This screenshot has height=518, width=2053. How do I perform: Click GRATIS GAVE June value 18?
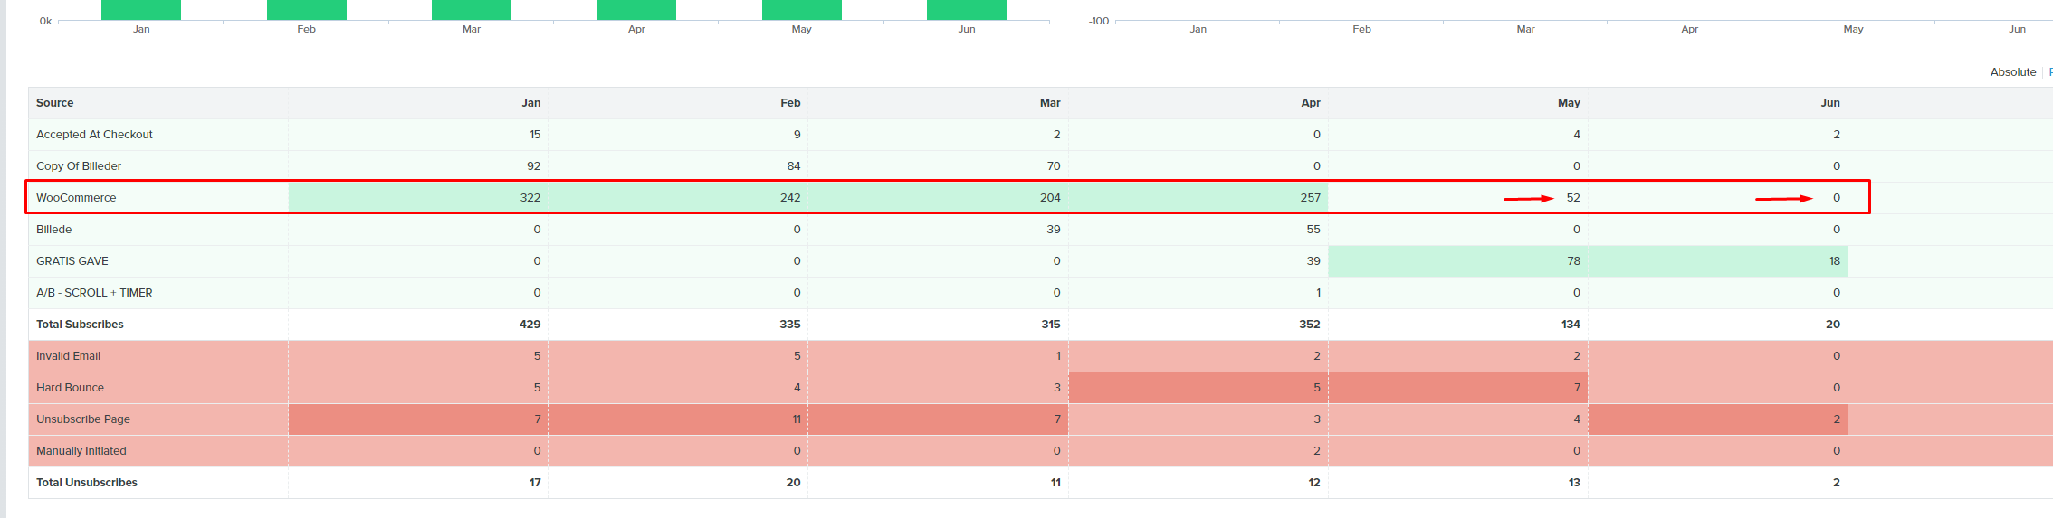click(1835, 261)
